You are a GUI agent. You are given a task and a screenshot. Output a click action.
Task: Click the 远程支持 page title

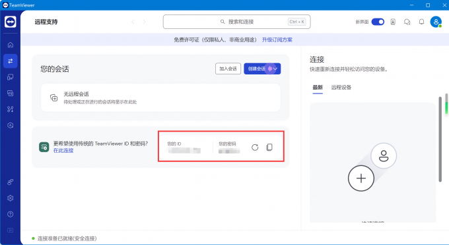click(46, 22)
